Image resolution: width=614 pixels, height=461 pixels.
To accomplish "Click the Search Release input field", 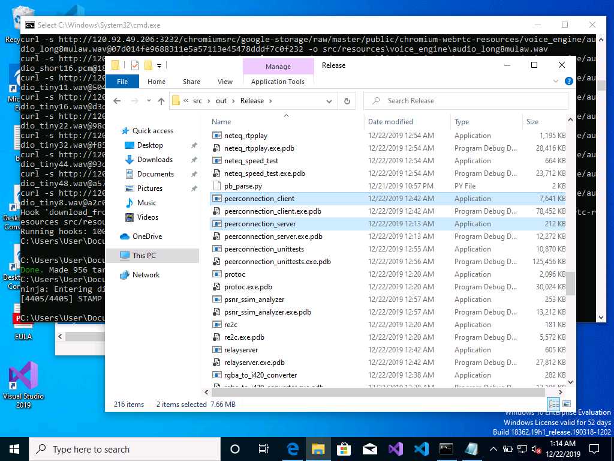I will pyautogui.click(x=465, y=101).
